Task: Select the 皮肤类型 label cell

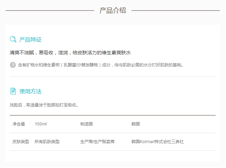Action: coord(21,142)
